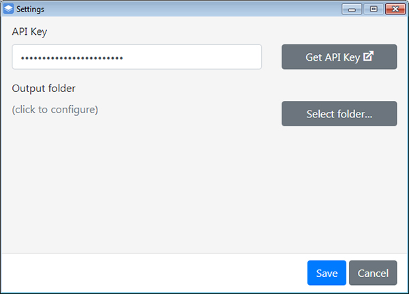Click the "Settings" window title text

(30, 9)
